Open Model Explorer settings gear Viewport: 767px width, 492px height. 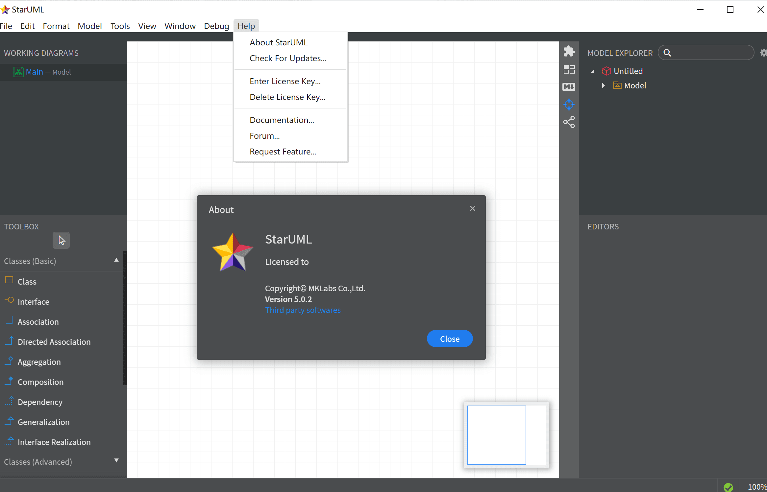click(x=763, y=53)
